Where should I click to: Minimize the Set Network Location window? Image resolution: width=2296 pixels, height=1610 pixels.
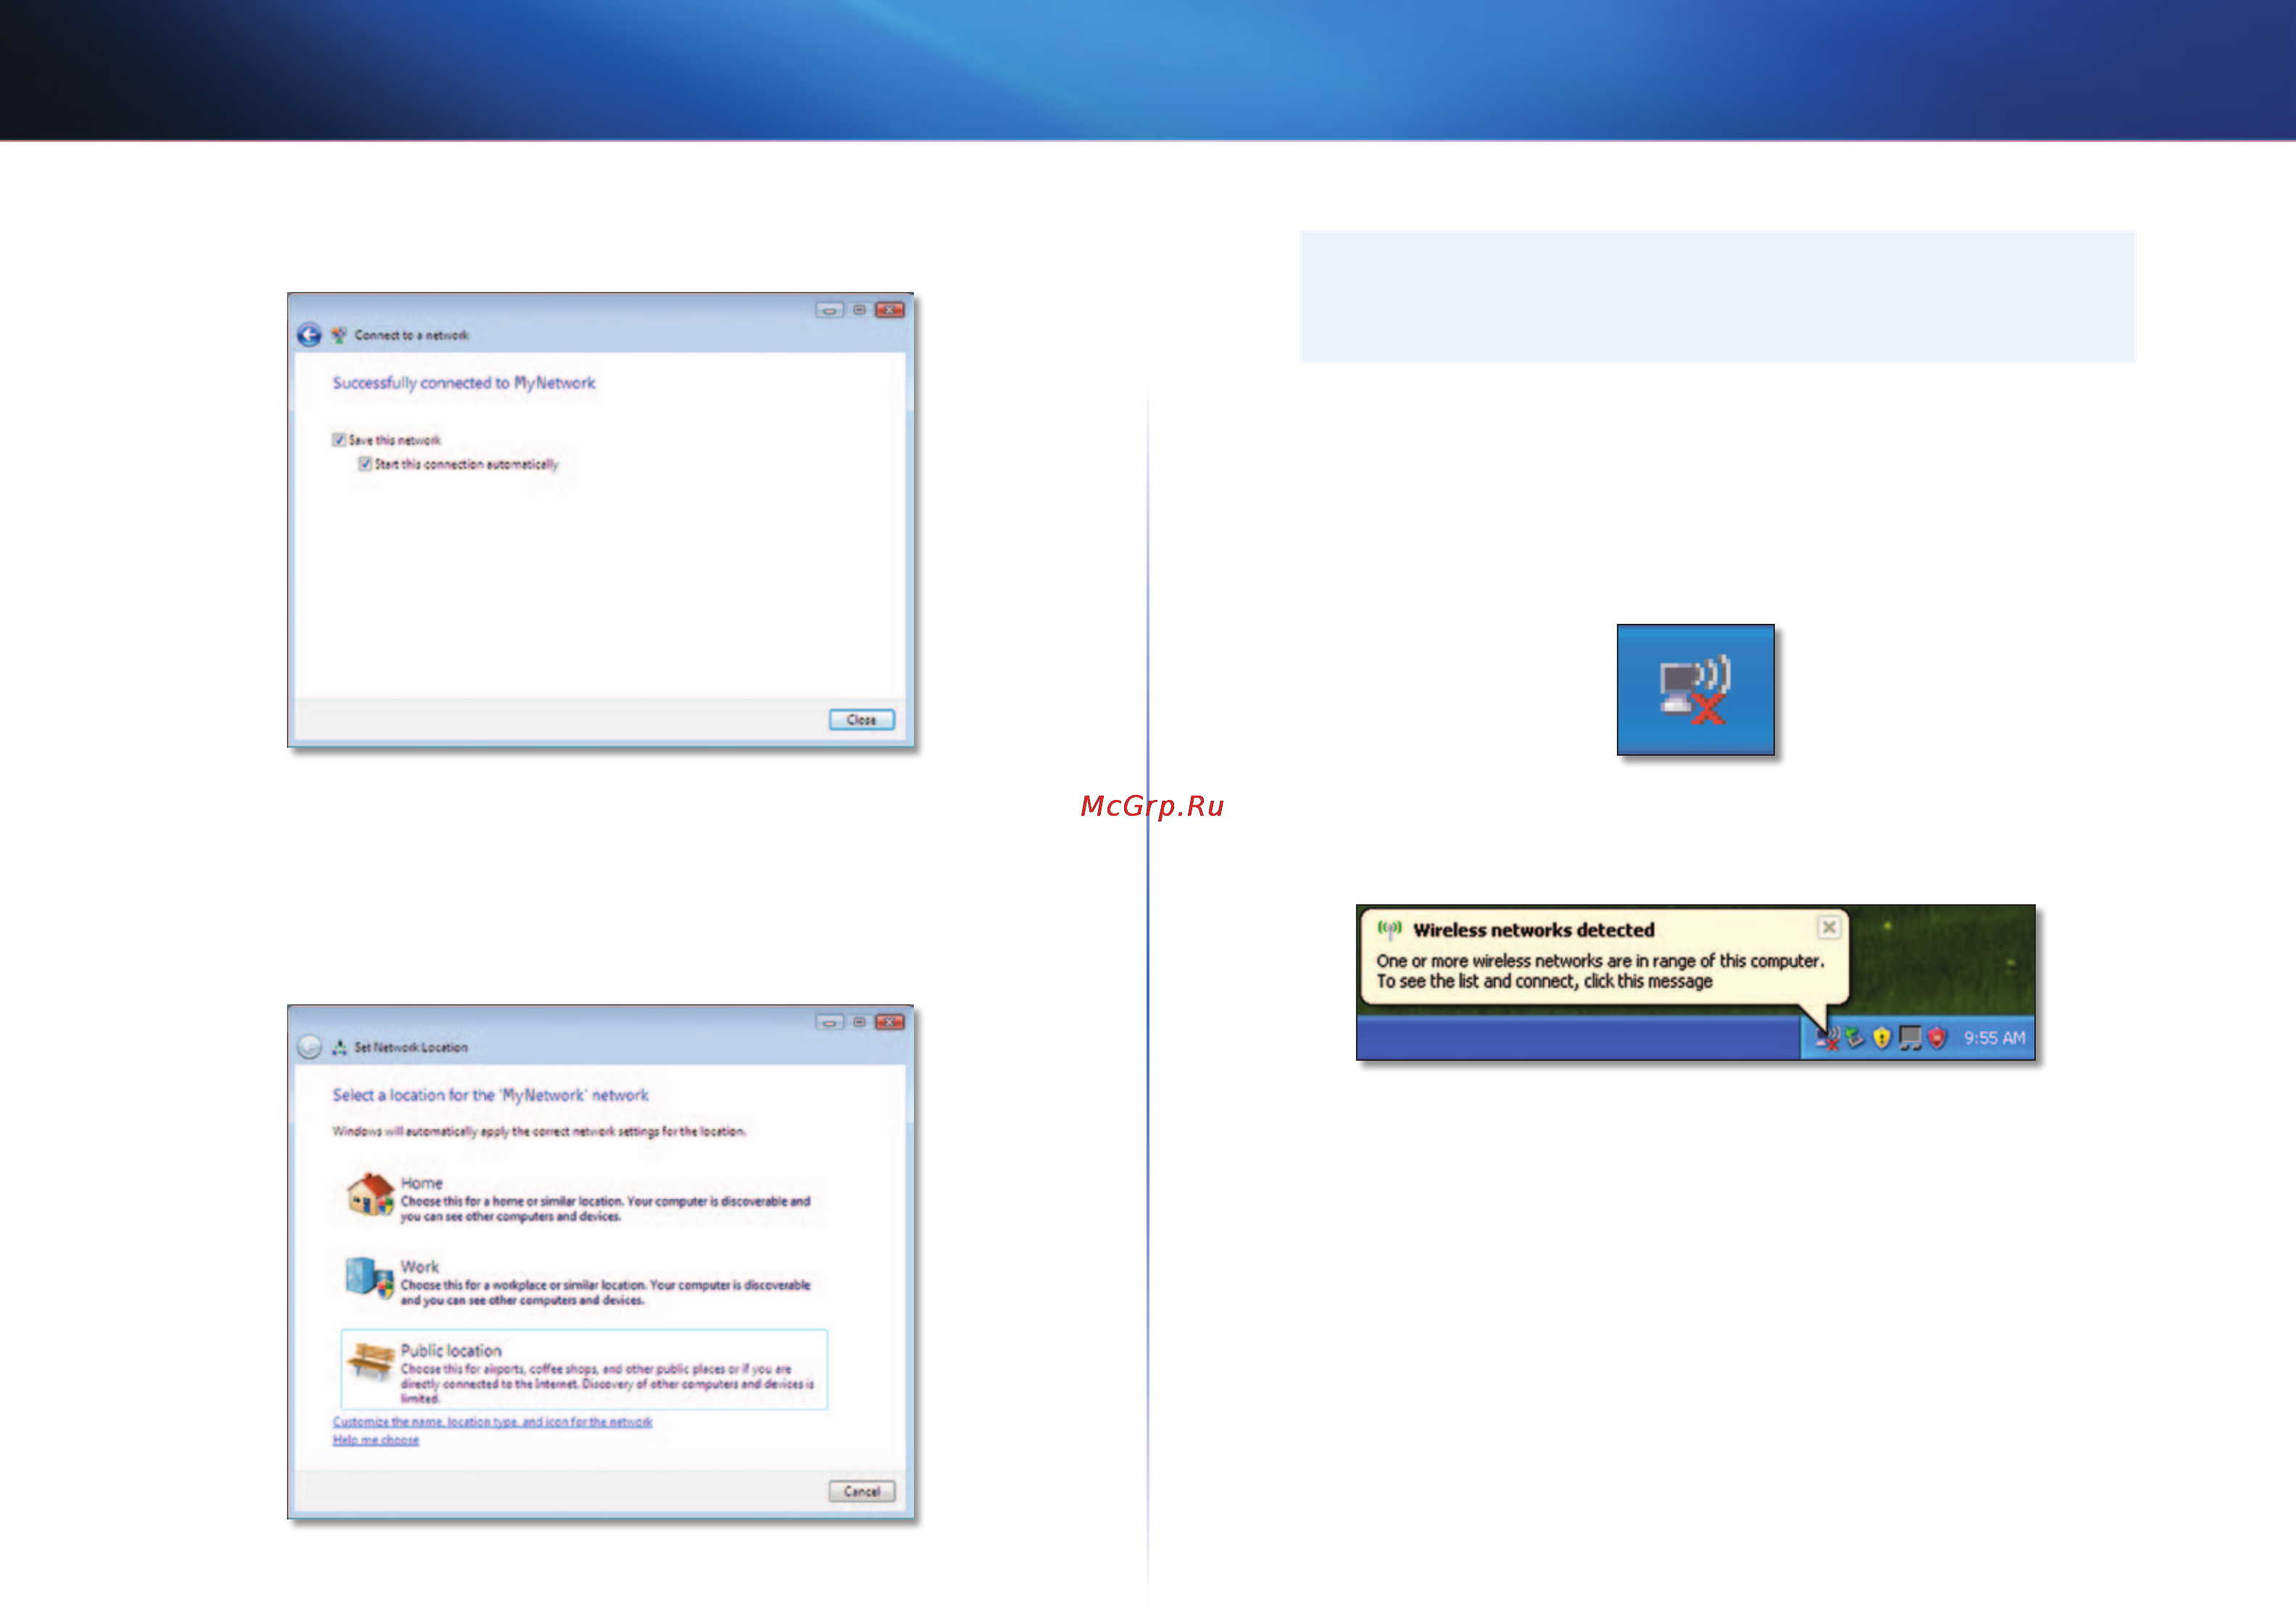click(829, 1022)
